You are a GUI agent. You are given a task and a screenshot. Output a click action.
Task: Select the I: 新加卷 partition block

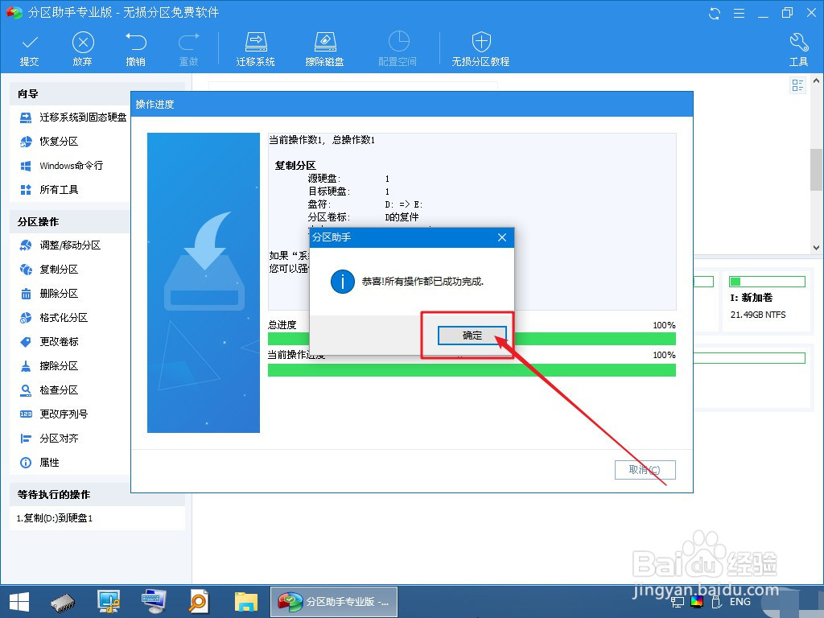click(767, 301)
